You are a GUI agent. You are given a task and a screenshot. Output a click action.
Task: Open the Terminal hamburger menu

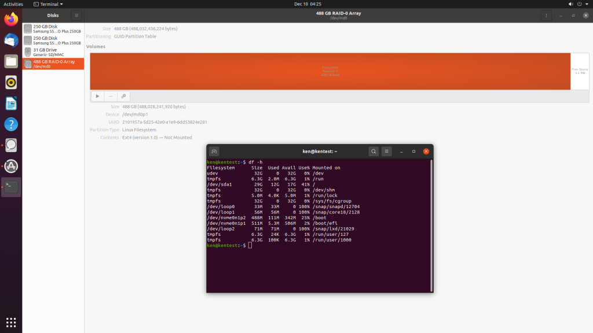click(386, 151)
